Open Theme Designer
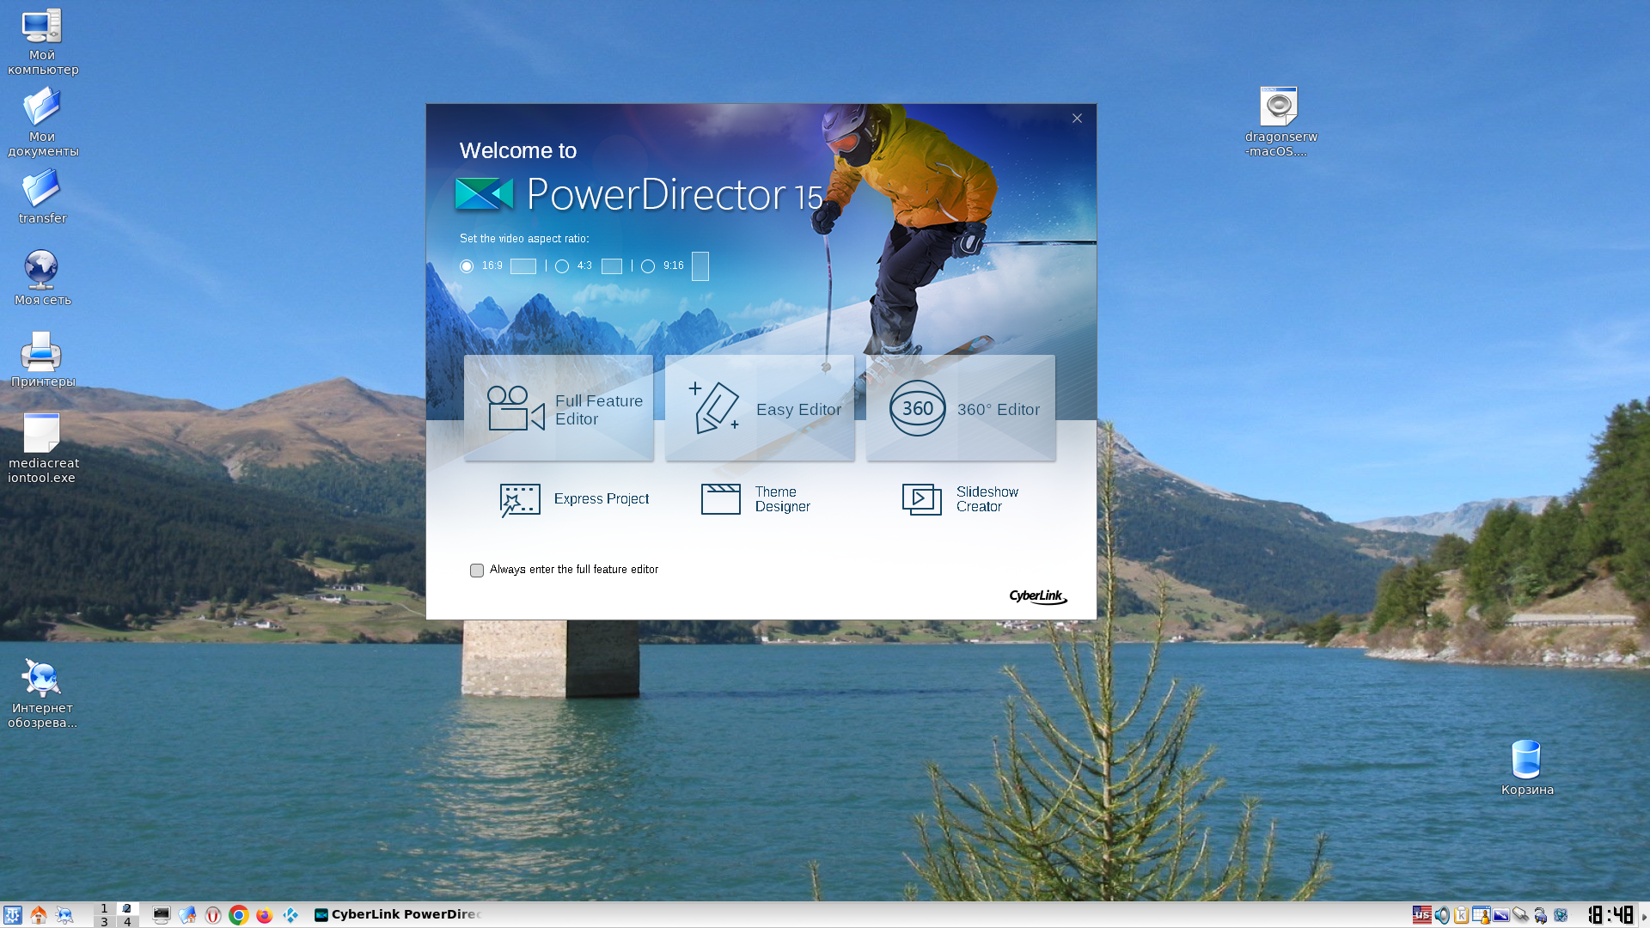Screen dimensions: 1650x928 point(756,499)
